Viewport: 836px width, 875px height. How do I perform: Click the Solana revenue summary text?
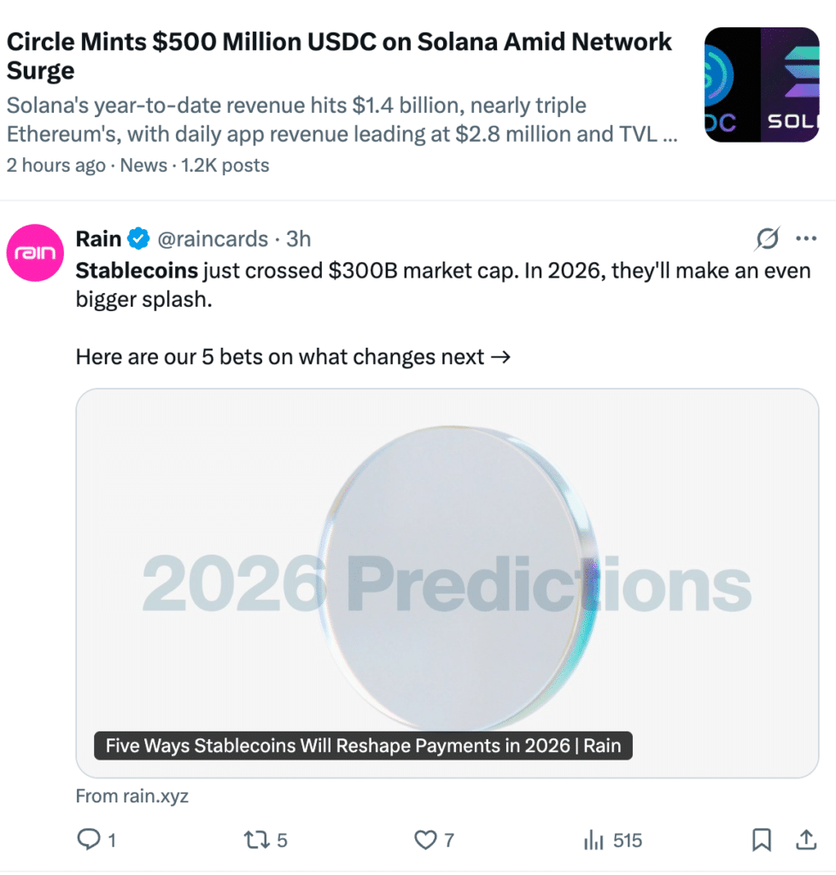342,120
